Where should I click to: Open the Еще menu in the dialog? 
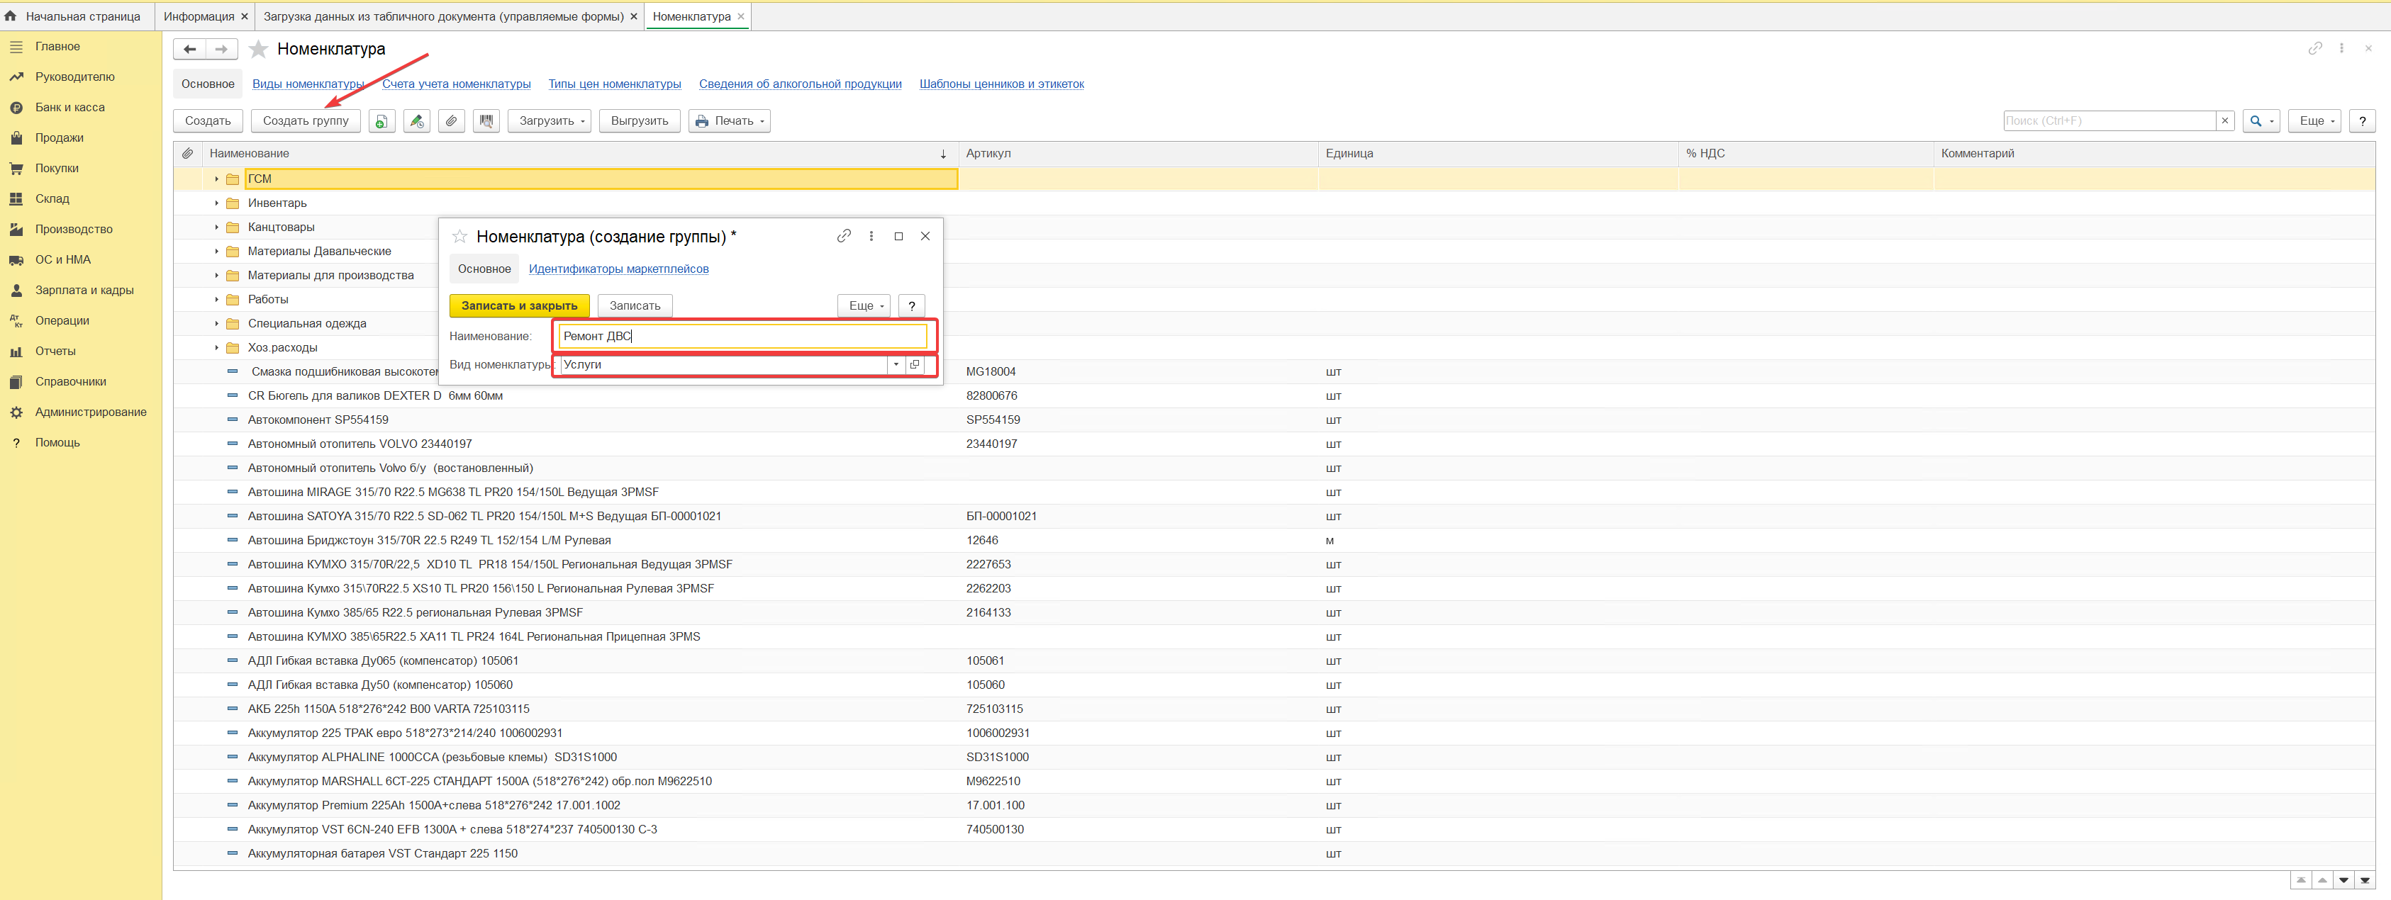click(865, 305)
